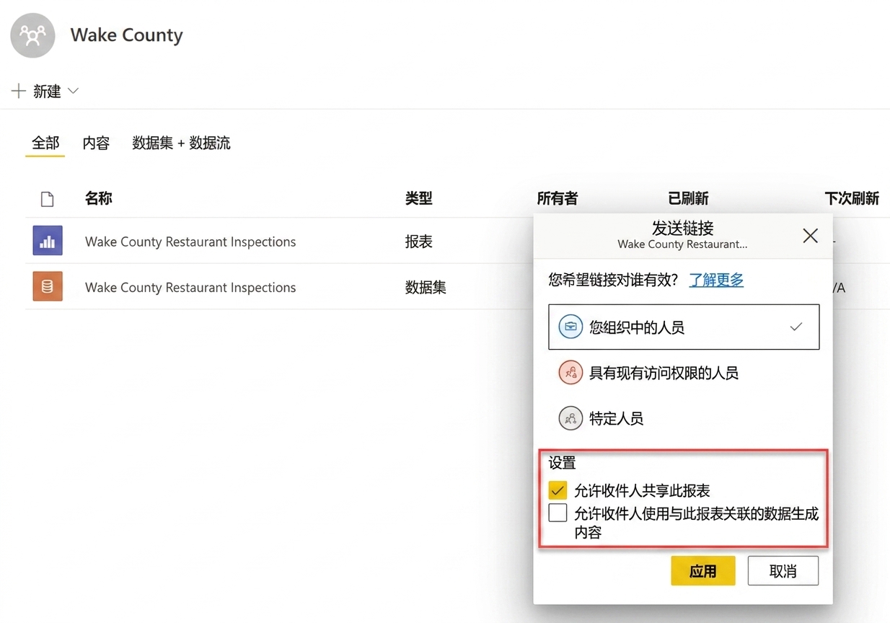Select 特定人员 option
The image size is (890, 623).
(684, 418)
